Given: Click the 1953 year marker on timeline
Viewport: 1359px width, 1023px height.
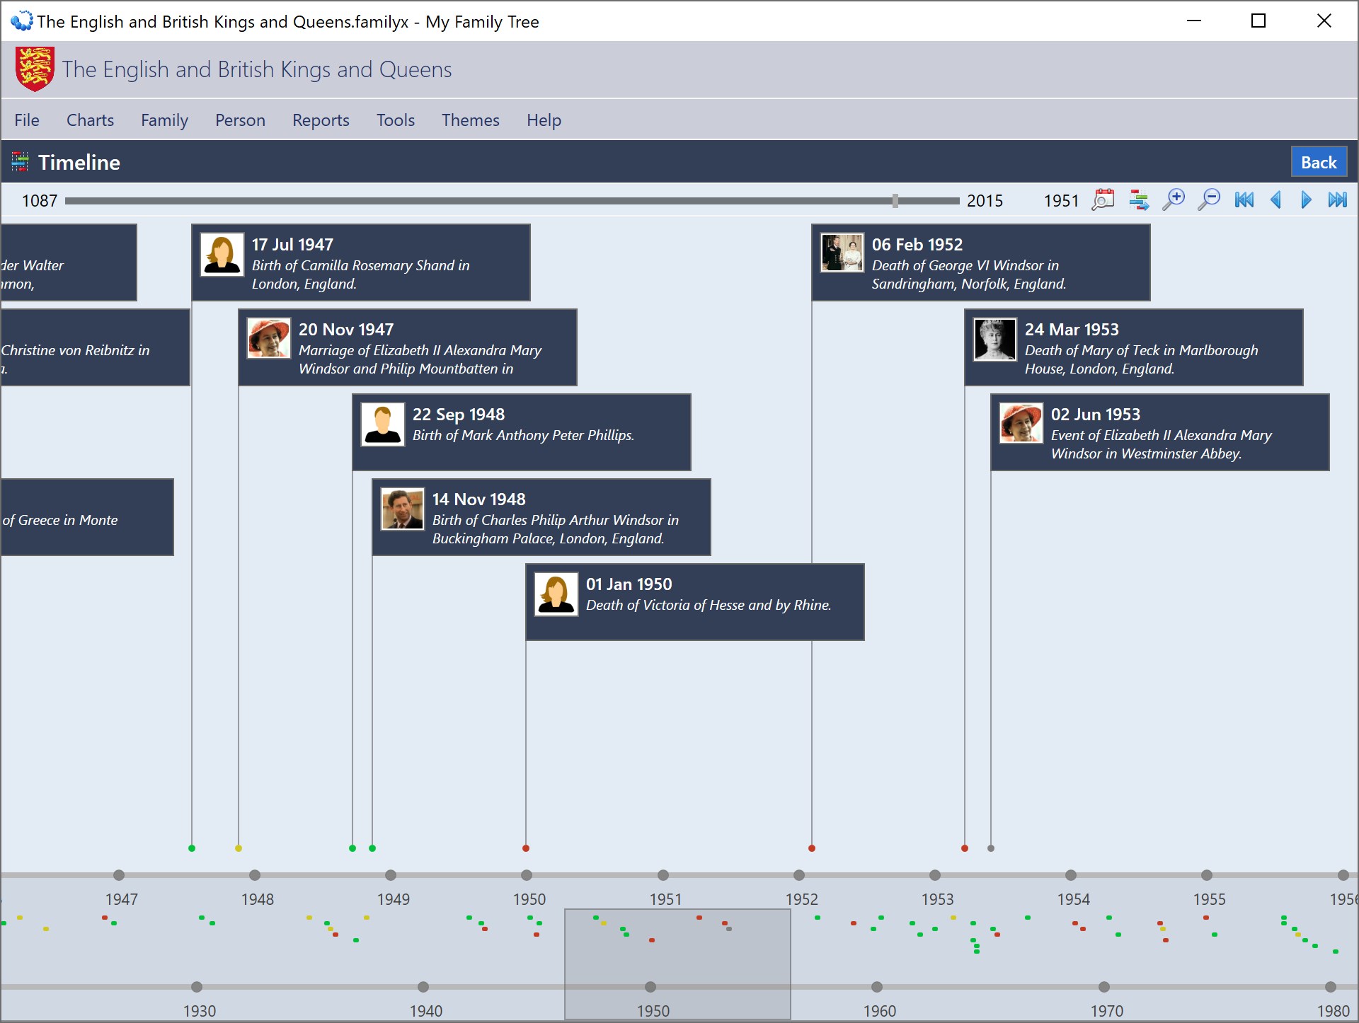Looking at the screenshot, I should [x=935, y=875].
